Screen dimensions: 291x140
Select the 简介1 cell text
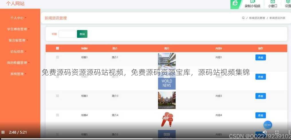point(115,57)
